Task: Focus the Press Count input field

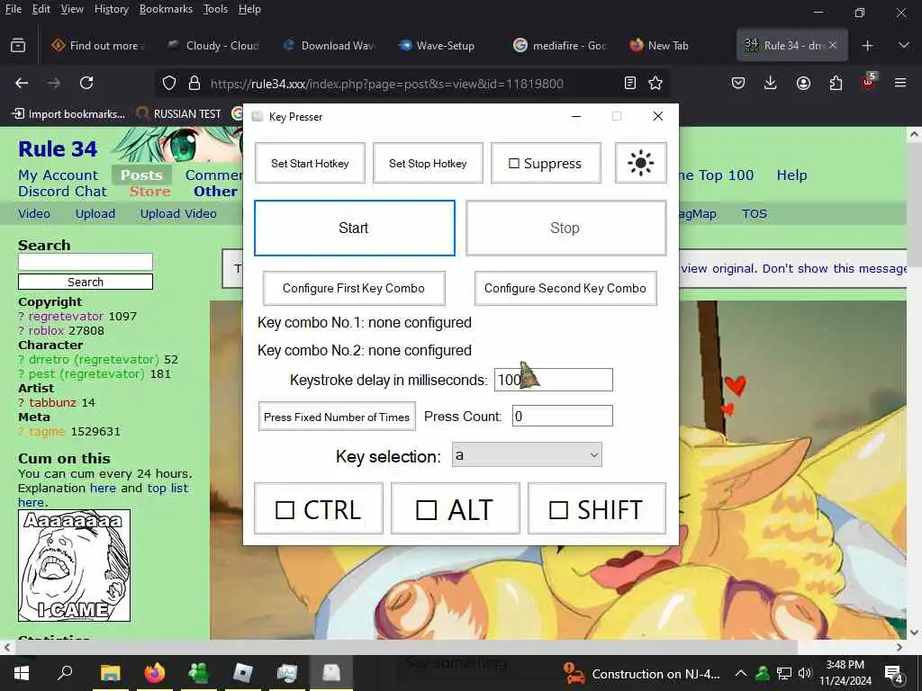Action: pyautogui.click(x=562, y=416)
